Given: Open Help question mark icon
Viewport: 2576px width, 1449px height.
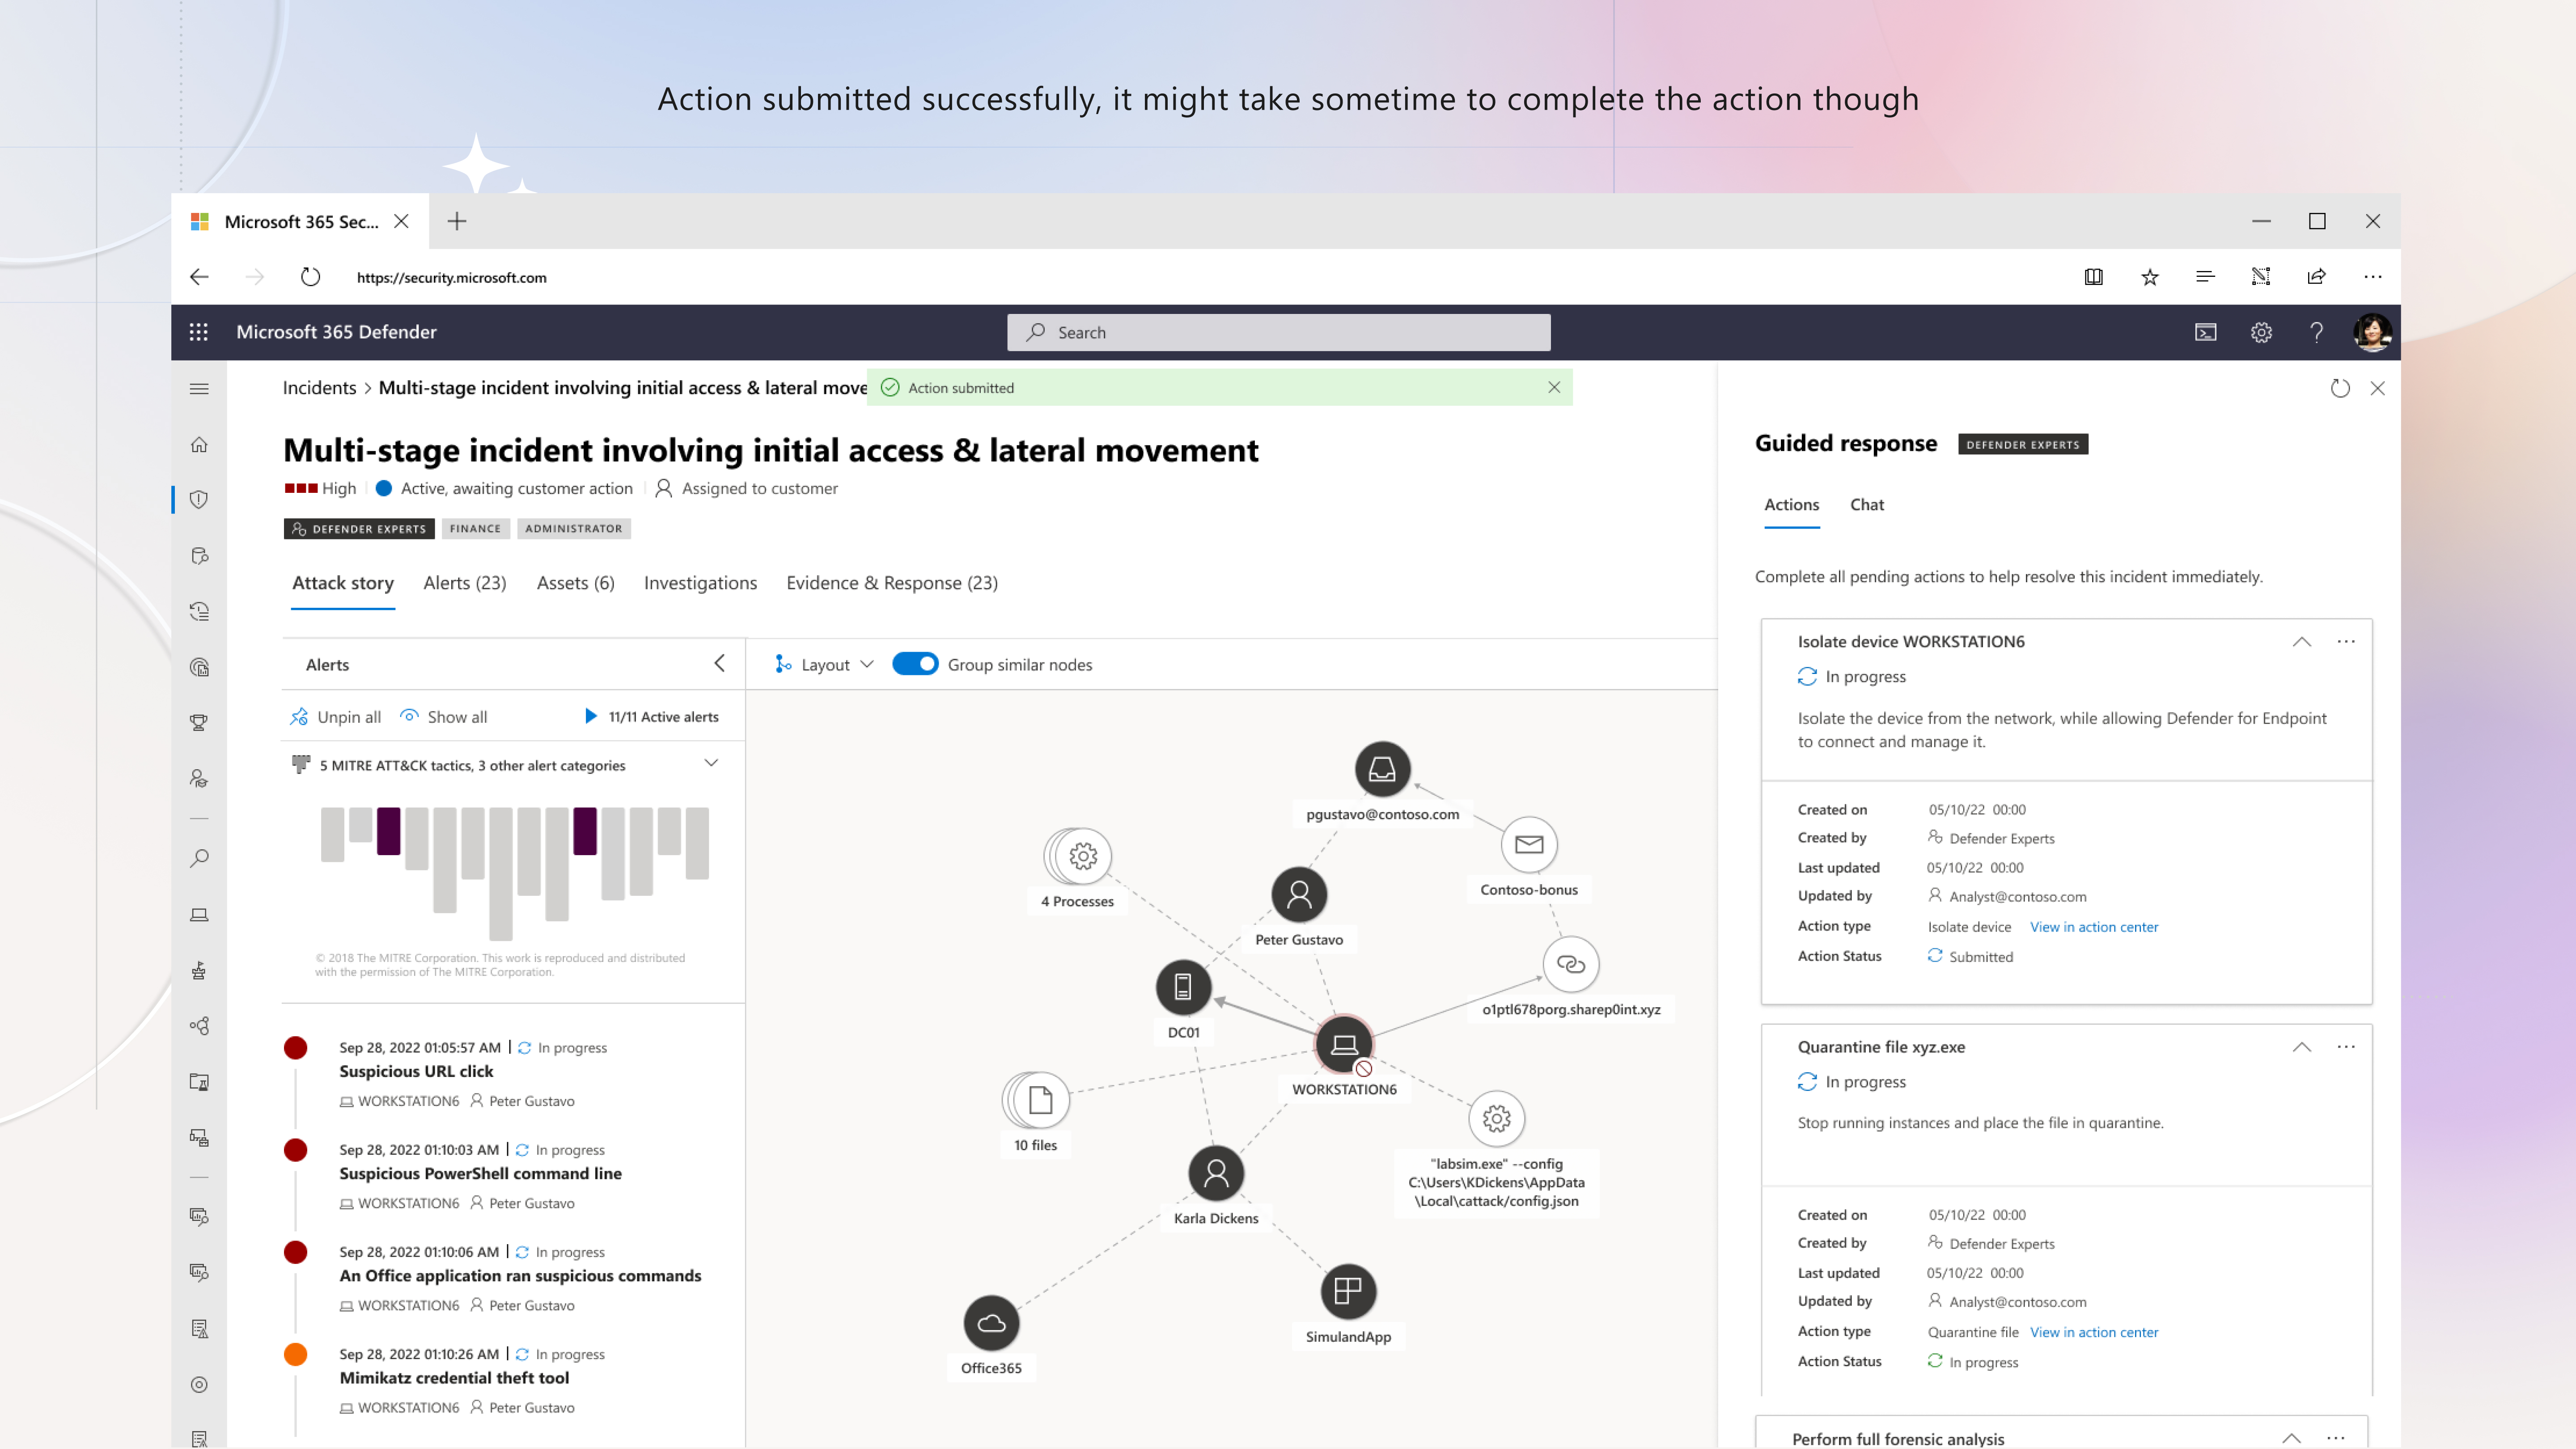Looking at the screenshot, I should (x=2316, y=332).
